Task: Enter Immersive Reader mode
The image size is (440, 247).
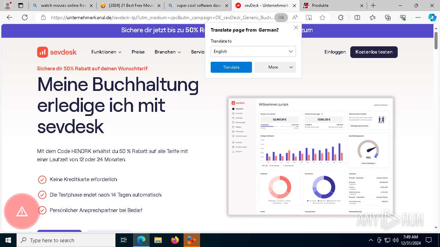Action: click(x=309, y=17)
